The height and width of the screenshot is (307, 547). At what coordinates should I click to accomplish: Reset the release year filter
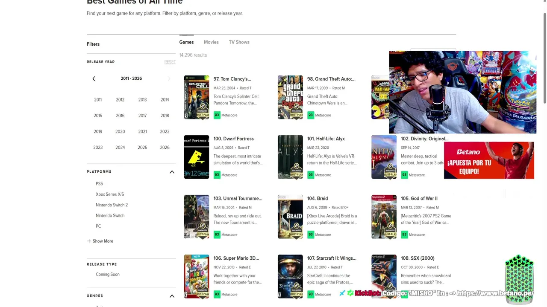point(170,62)
